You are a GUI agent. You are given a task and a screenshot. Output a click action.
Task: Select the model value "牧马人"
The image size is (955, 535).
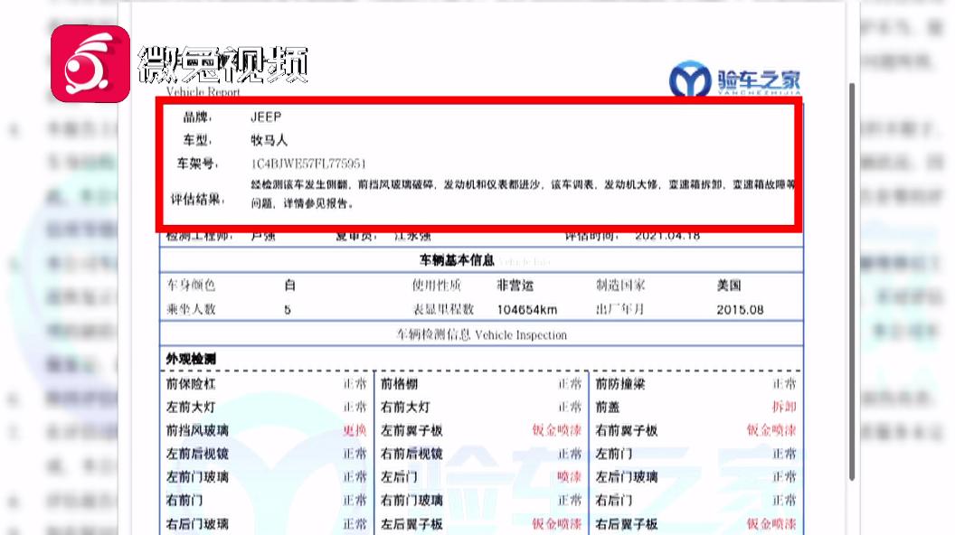point(269,141)
